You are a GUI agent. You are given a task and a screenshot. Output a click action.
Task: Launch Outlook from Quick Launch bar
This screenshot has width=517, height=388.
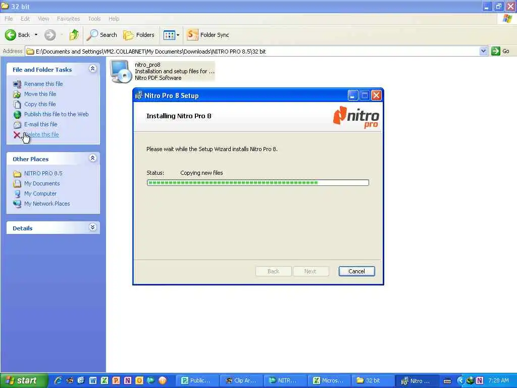tap(139, 380)
